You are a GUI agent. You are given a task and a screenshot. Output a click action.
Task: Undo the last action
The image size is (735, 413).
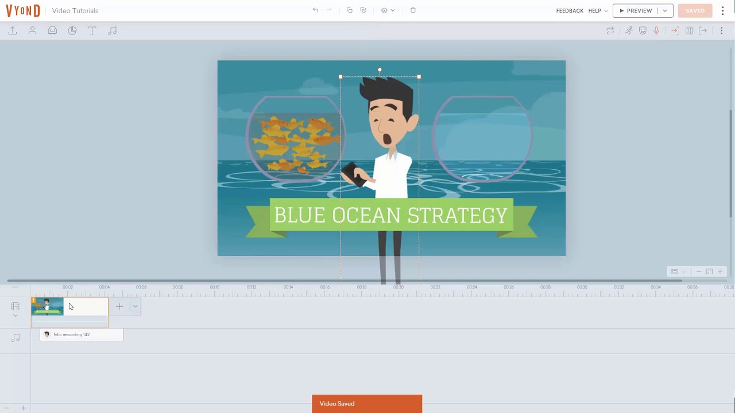315,10
